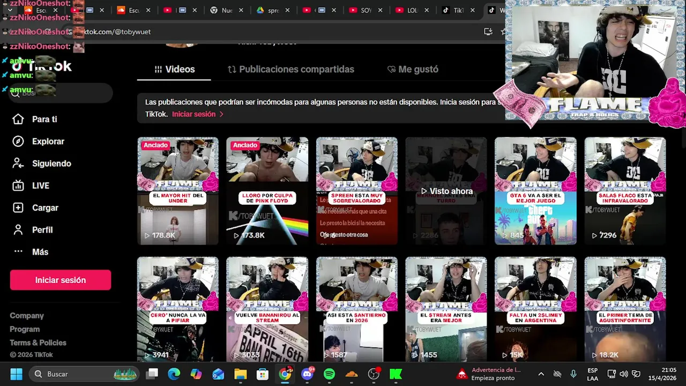Play the Visto ahora video
686x386 pixels.
(446, 191)
